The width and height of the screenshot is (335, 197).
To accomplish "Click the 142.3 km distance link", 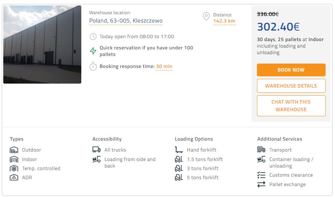I will (224, 21).
